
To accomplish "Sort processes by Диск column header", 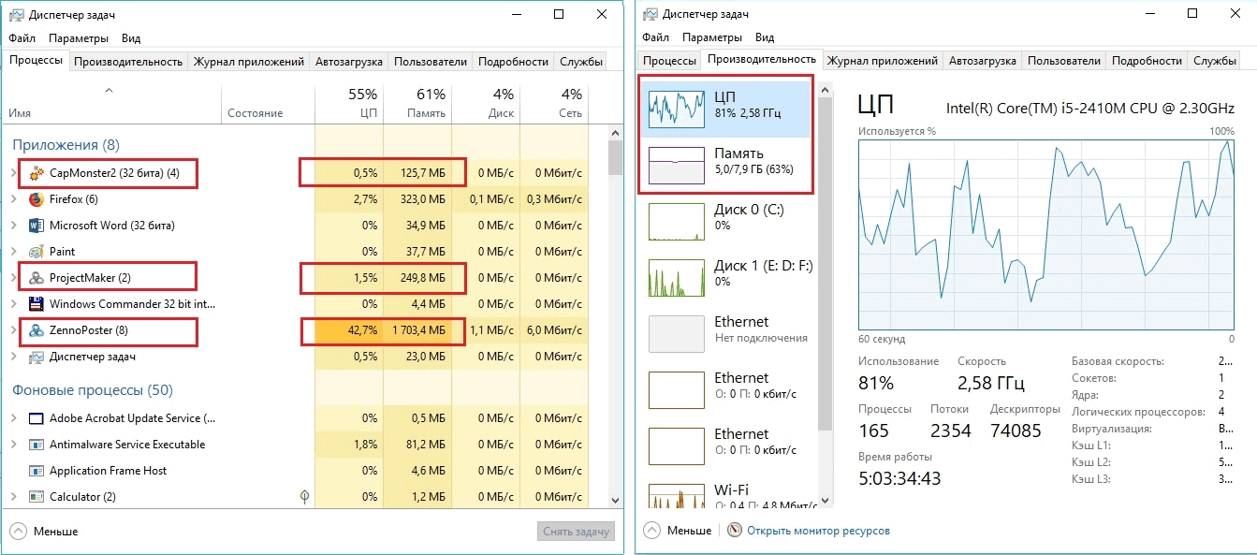I will click(486, 103).
